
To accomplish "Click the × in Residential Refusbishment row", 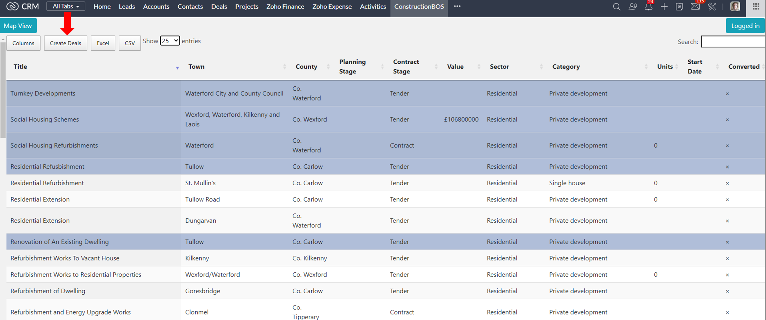I will coord(727,167).
